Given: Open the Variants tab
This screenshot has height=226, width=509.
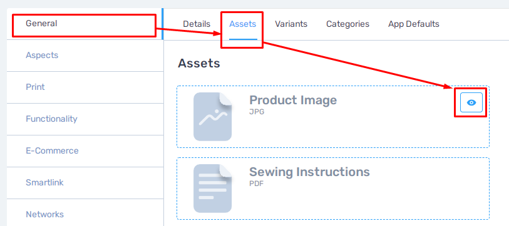Looking at the screenshot, I should point(291,24).
